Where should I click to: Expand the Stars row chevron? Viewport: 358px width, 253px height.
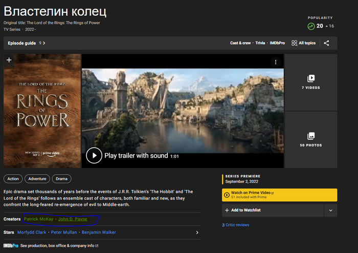[197, 233]
